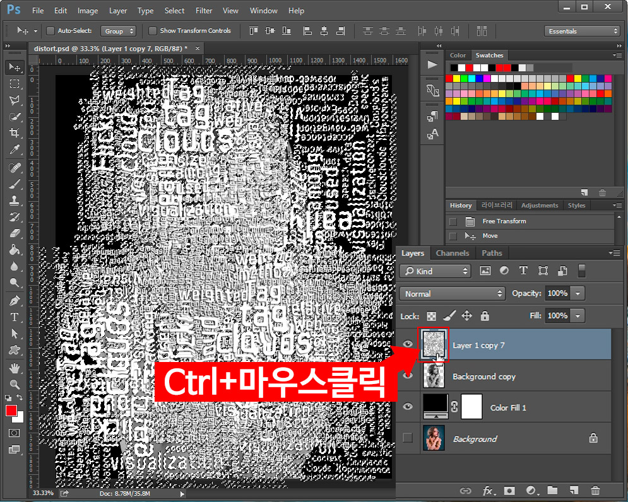Open layer styles with the fx icon

pyautogui.click(x=489, y=491)
